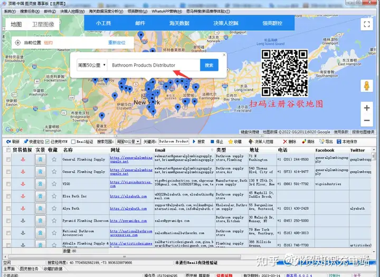Switch to the 领英群控 blue tab
This screenshot has width=380, height=277.
click(272, 23)
